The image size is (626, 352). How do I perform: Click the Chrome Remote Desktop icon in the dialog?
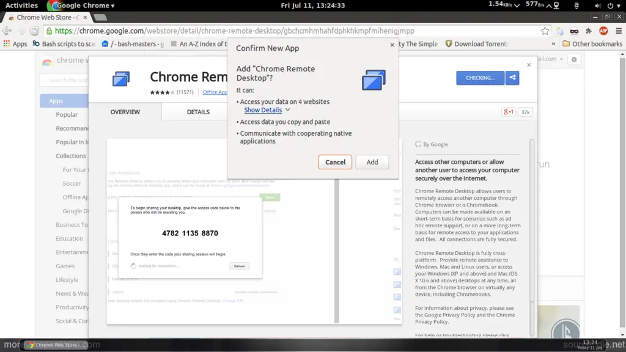(374, 80)
